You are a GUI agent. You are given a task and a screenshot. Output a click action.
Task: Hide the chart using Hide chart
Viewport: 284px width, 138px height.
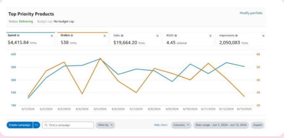coord(161,125)
